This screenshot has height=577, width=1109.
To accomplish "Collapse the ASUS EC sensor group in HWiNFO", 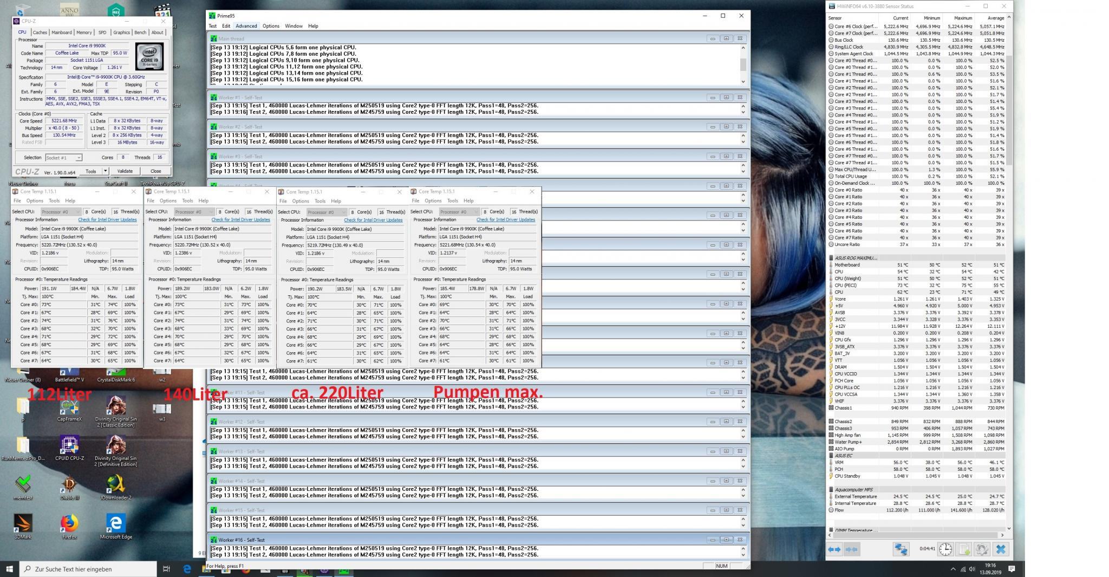I will pyautogui.click(x=831, y=456).
